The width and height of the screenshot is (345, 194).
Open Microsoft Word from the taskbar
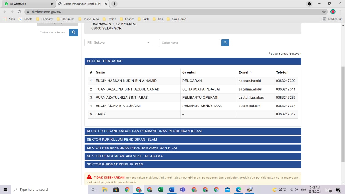(x=171, y=190)
